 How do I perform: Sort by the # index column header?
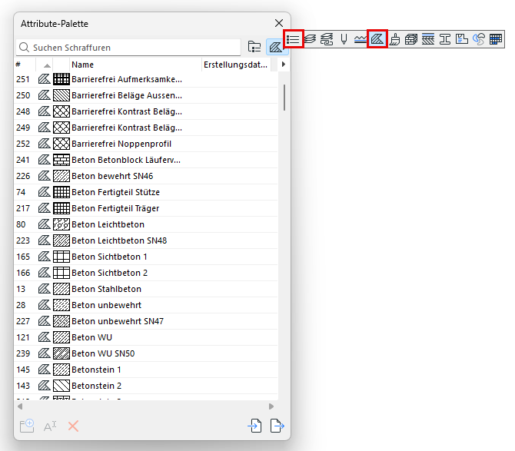(x=25, y=65)
